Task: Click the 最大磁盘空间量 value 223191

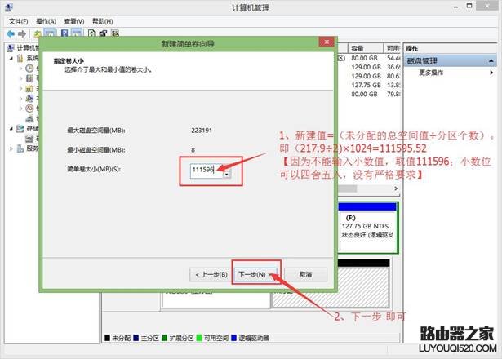Action: coord(202,131)
